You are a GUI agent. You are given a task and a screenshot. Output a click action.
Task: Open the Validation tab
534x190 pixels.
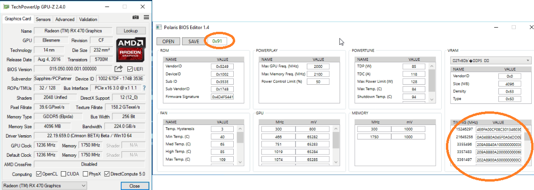[88, 19]
